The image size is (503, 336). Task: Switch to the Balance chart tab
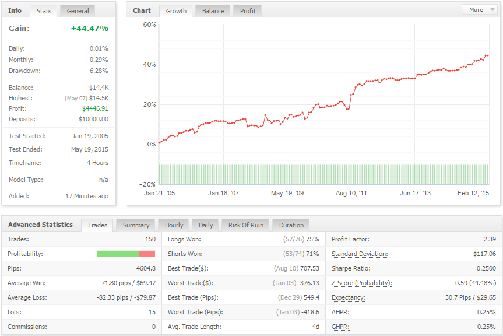tap(213, 11)
